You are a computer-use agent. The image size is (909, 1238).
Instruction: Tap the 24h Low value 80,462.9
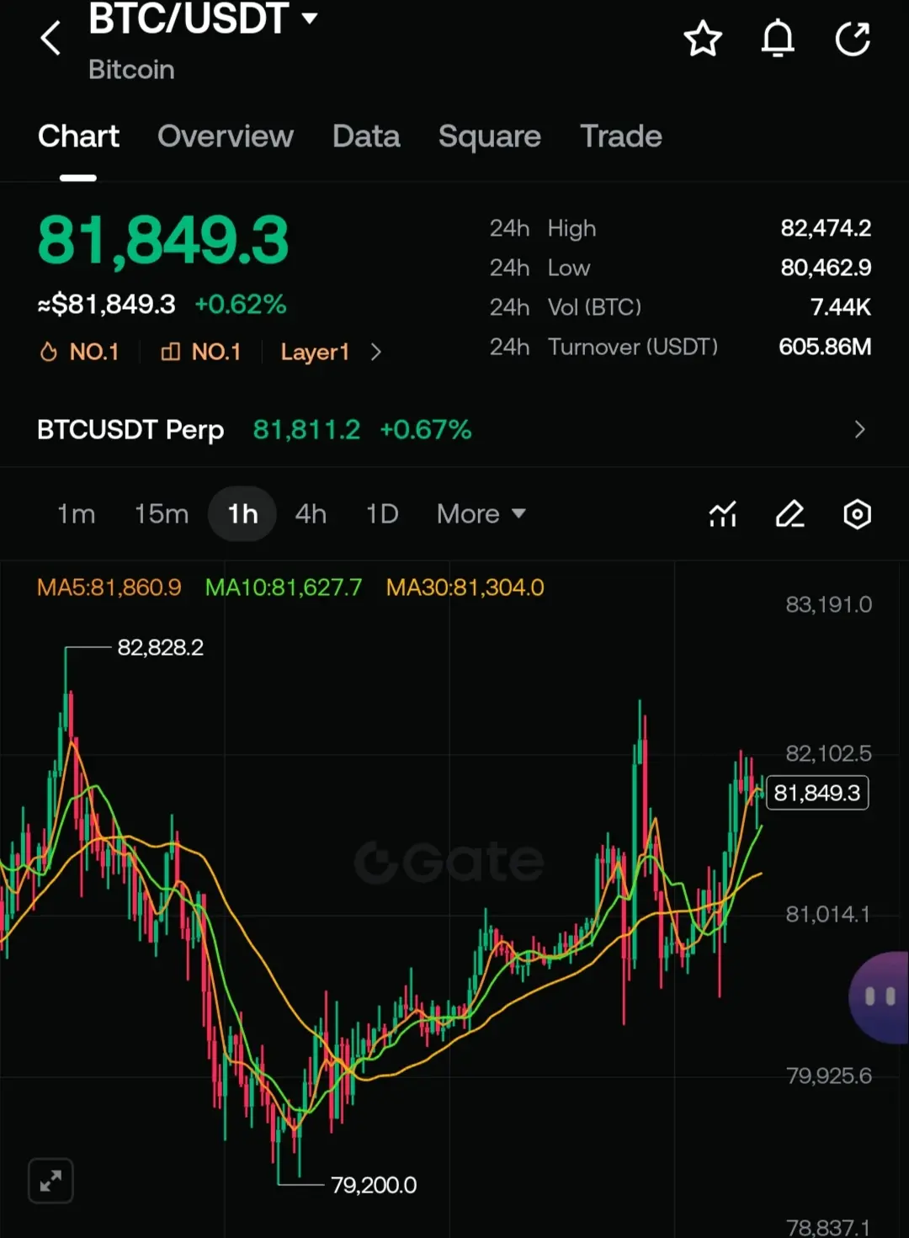(x=826, y=268)
